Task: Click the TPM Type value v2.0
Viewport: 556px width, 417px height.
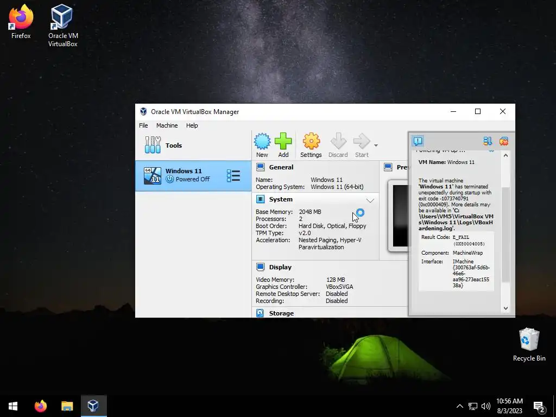Action: [x=305, y=233]
